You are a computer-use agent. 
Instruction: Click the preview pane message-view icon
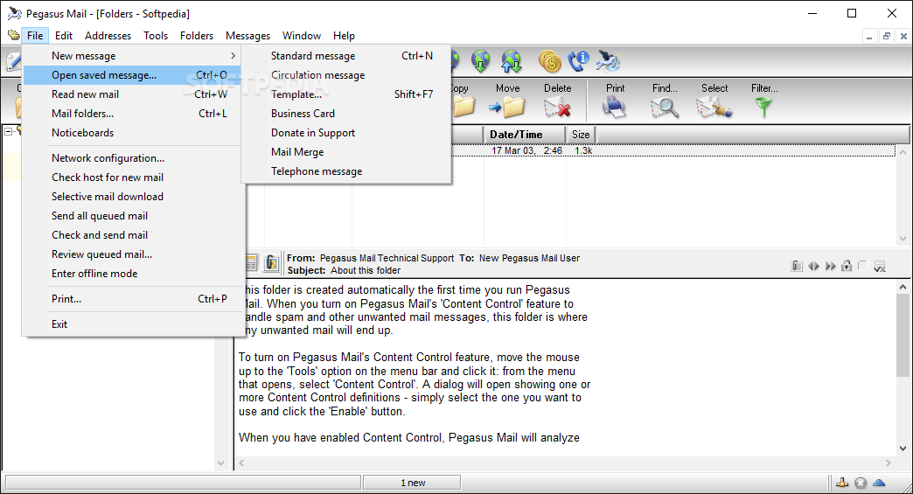coord(252,263)
